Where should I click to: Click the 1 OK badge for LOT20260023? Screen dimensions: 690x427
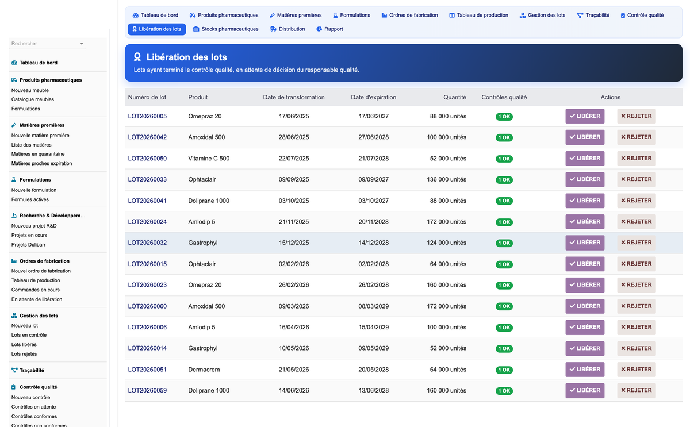(x=504, y=285)
